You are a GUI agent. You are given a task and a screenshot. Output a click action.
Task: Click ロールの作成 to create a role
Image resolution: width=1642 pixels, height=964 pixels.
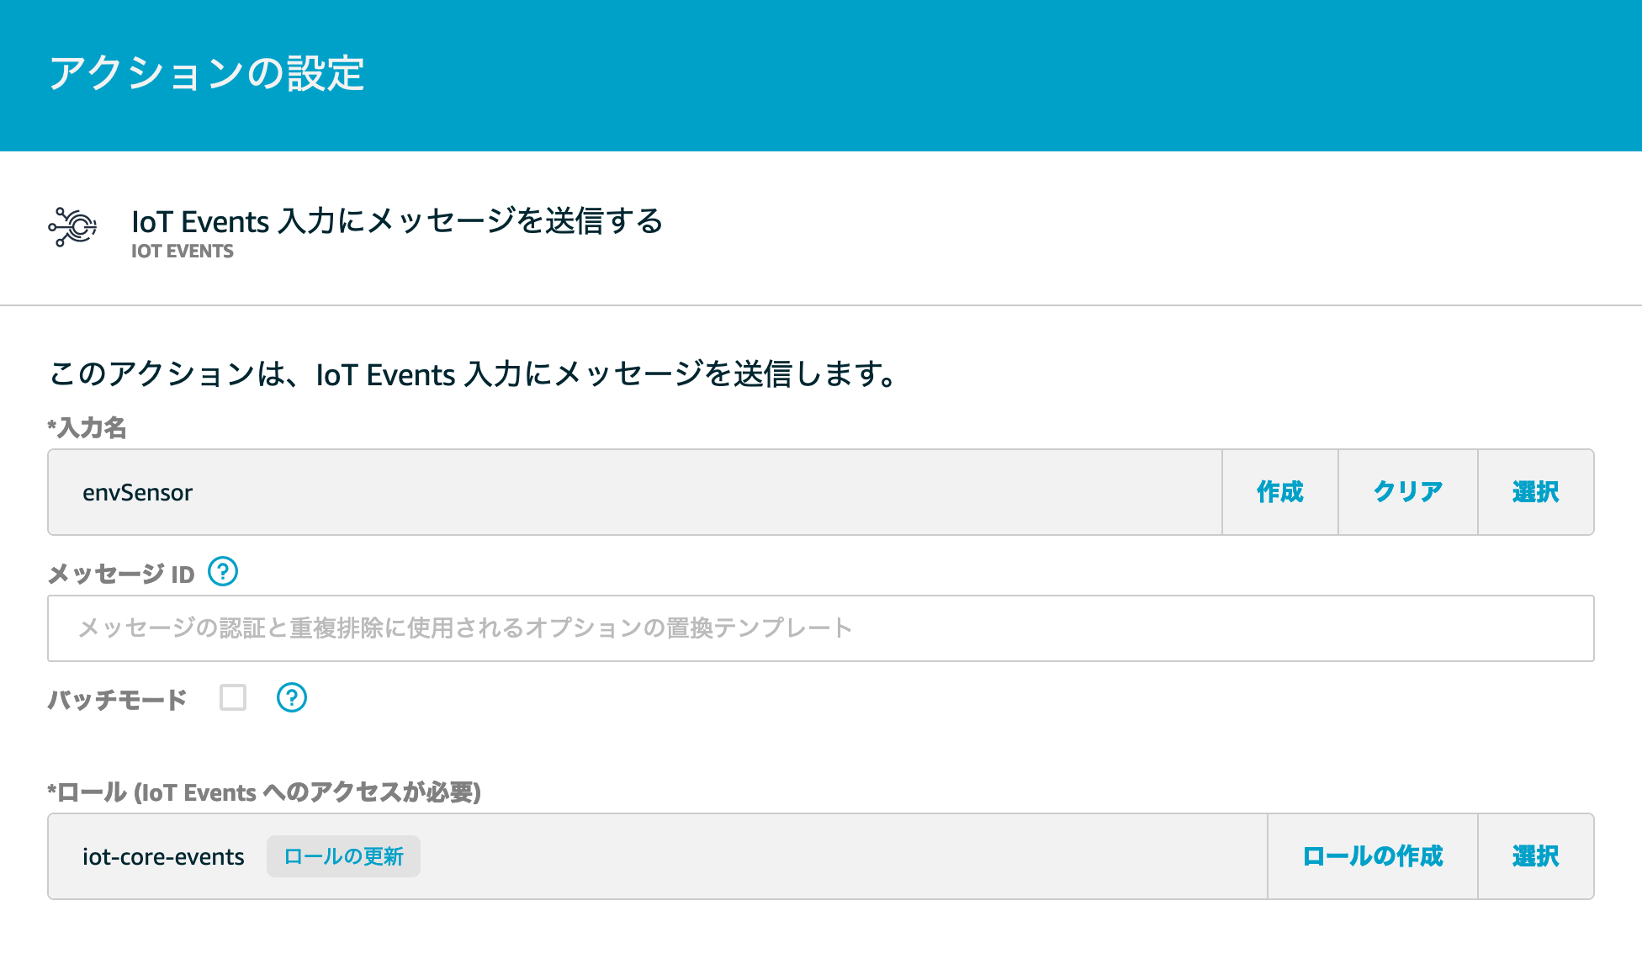(x=1372, y=856)
